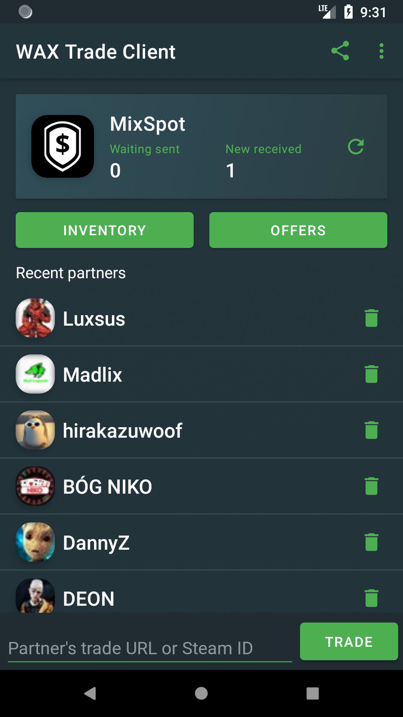
Task: Remove DEON via trash icon
Action: pos(371,598)
